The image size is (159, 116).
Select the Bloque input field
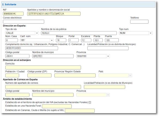61,40
